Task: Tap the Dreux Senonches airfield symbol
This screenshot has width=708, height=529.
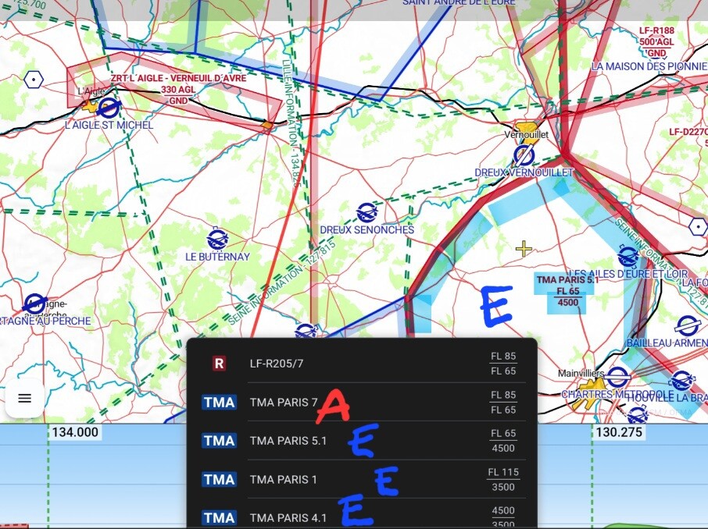Action: point(367,212)
